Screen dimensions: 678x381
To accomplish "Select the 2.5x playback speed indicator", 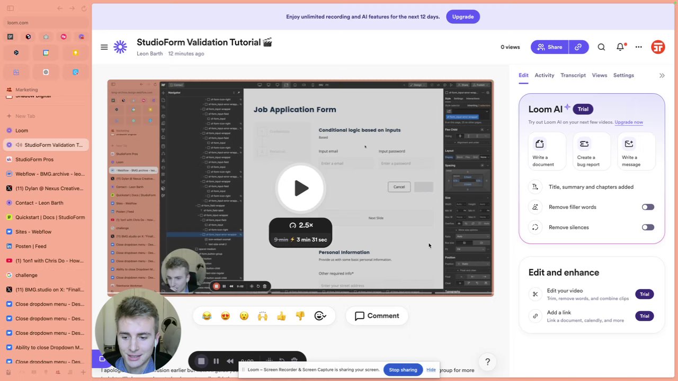I will [300, 225].
